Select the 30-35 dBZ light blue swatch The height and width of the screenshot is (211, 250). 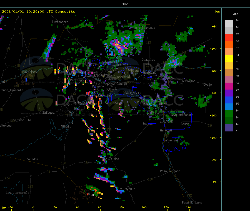point(229,107)
